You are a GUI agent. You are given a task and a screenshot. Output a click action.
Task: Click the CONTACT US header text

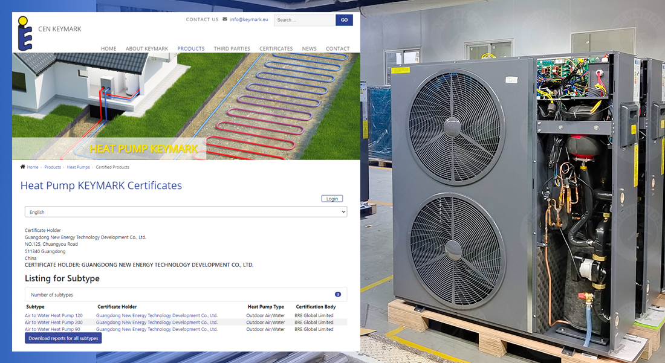point(202,19)
